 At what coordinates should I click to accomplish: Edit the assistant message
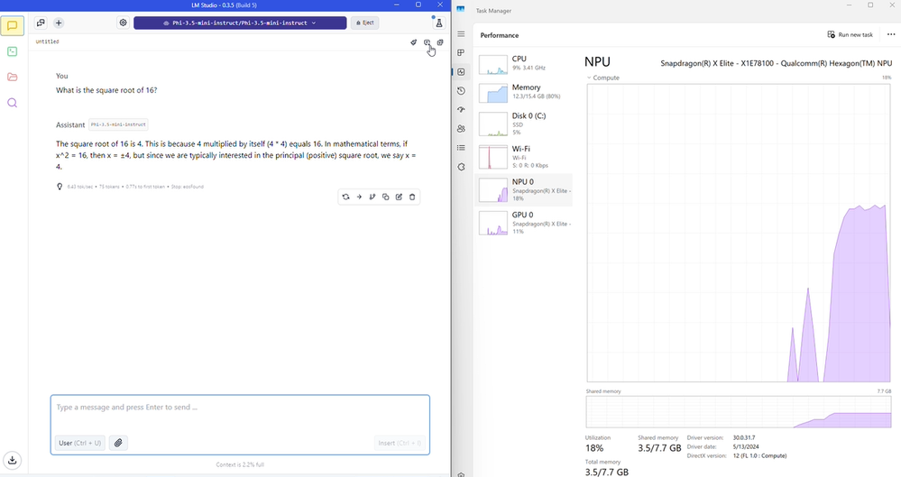399,197
